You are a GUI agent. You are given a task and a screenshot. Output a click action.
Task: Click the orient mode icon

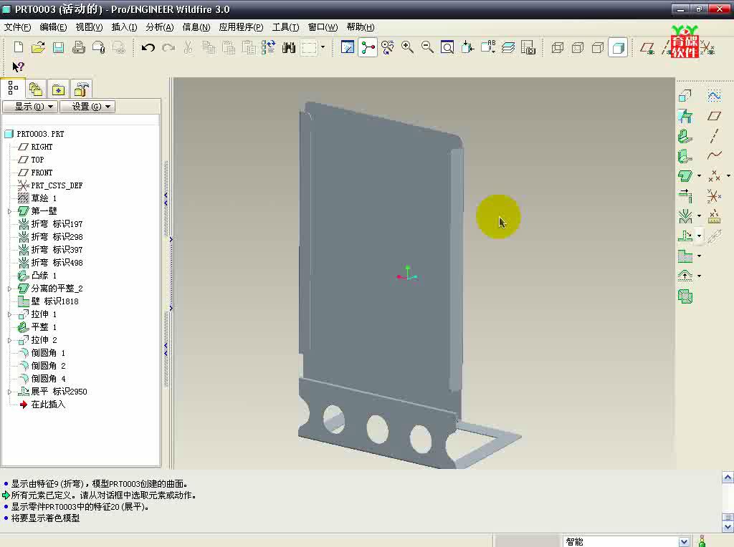[388, 47]
